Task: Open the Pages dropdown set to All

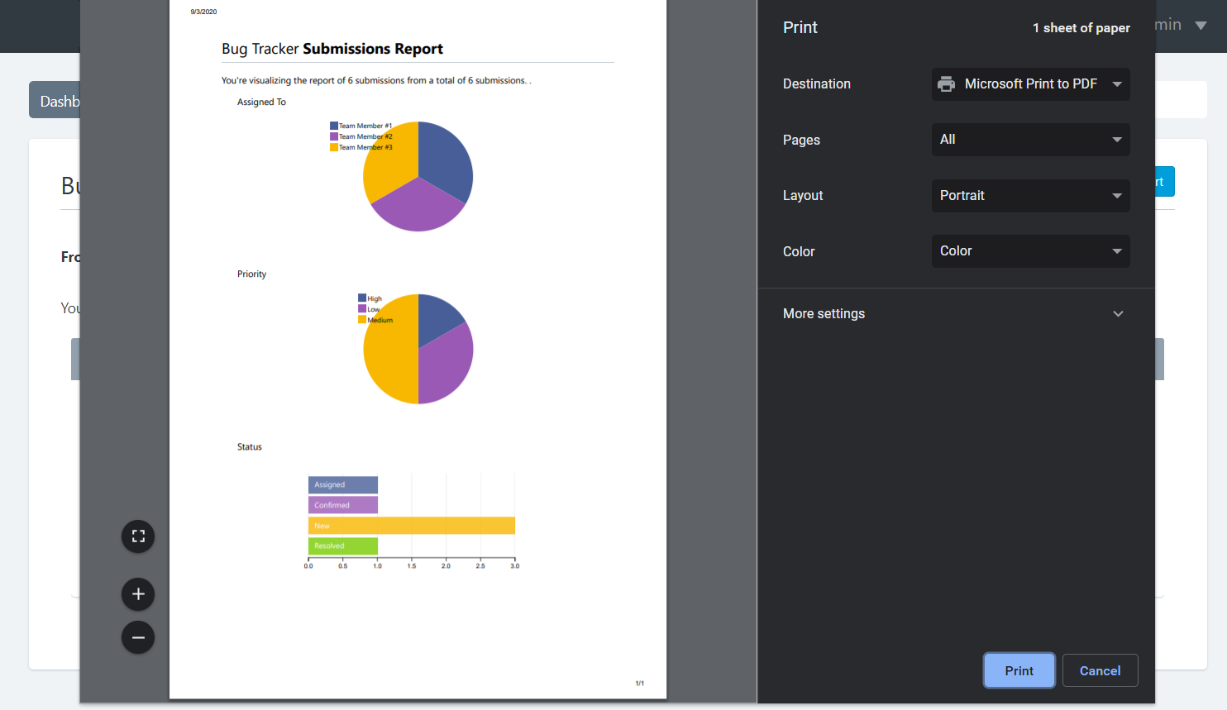Action: pyautogui.click(x=1030, y=140)
